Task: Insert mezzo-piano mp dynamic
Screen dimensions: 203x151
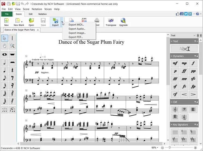Action: click(184, 63)
